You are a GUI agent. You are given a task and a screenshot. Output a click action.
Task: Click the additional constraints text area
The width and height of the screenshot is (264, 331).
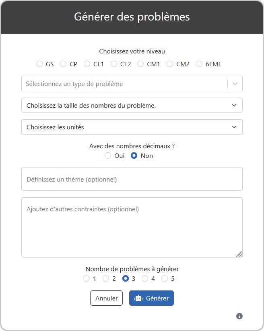(132, 227)
